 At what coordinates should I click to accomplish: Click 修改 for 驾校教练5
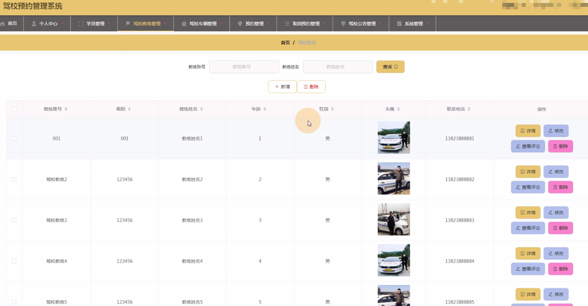tap(556, 294)
